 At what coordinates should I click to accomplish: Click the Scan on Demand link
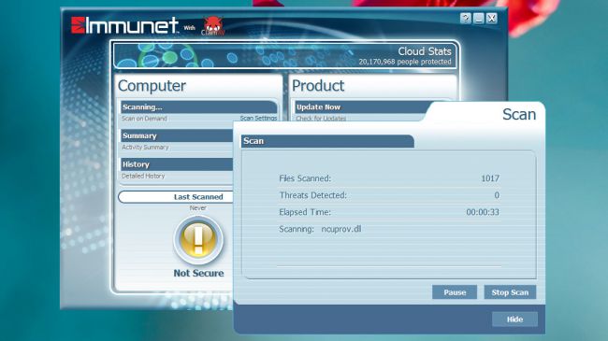(144, 119)
